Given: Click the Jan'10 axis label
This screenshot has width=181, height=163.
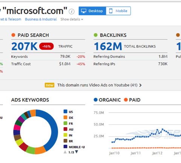Looking at the screenshot, I should (114, 153).
